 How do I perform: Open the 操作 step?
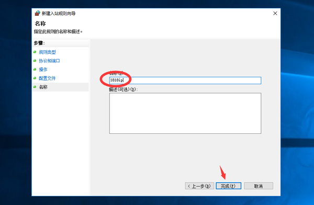43,70
